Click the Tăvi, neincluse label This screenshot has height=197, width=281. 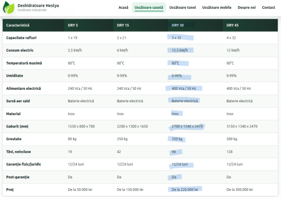pyautogui.click(x=19, y=152)
